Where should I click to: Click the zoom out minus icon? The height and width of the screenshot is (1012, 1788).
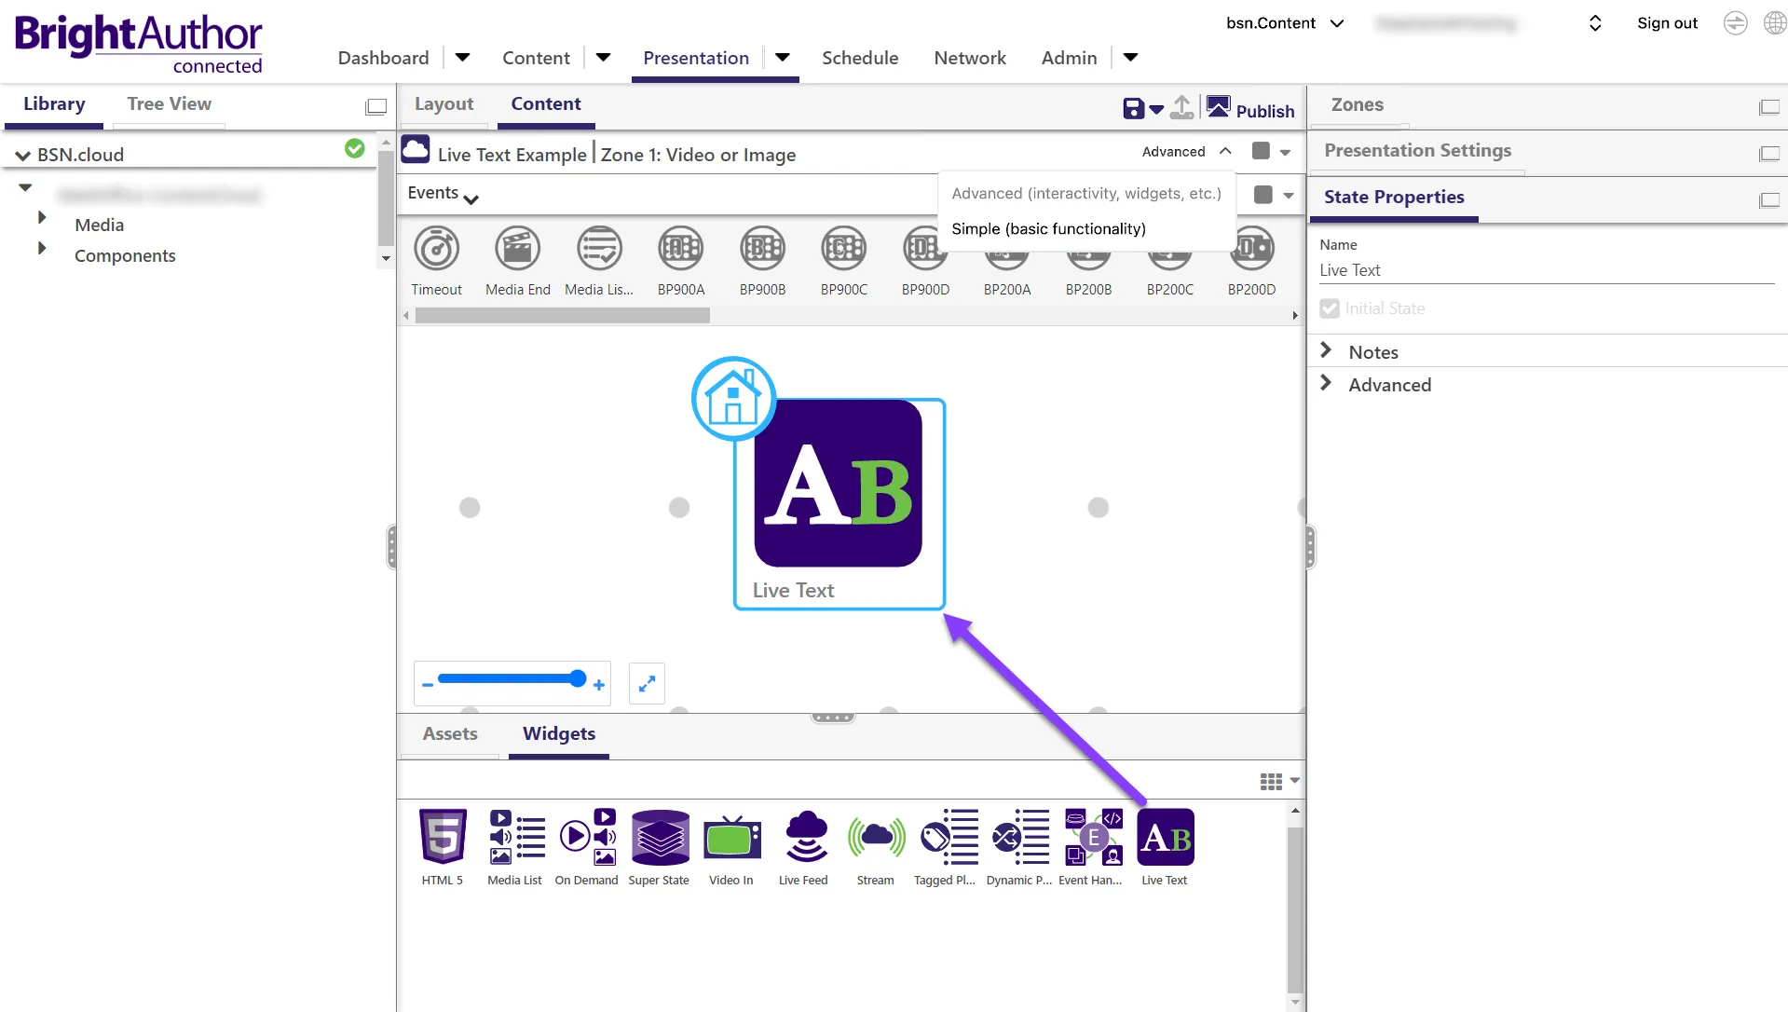coord(428,685)
